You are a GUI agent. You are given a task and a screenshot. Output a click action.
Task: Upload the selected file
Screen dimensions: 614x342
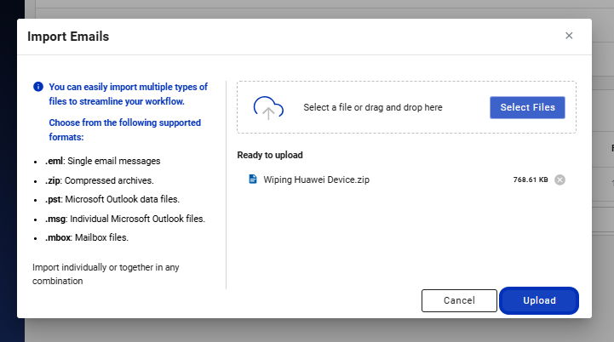[539, 300]
